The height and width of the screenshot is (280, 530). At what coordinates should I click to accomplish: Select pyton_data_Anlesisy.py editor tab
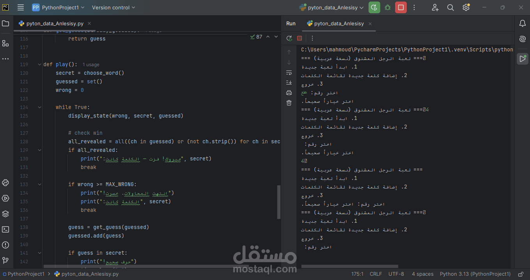coord(55,23)
